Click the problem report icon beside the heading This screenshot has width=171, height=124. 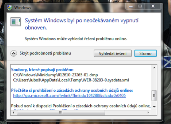click(16, 22)
